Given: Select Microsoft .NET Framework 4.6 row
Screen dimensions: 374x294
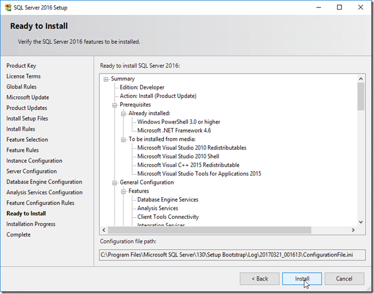Looking at the screenshot, I should point(174,130).
